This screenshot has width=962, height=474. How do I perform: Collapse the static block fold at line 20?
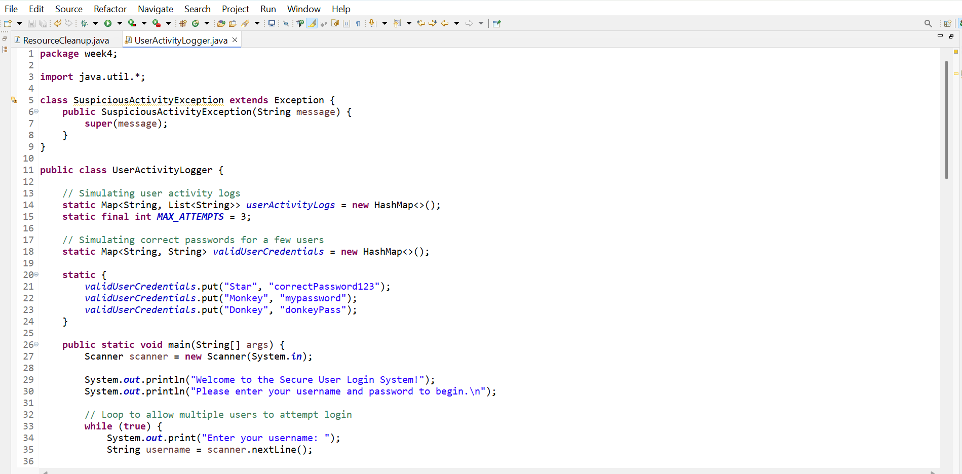(36, 274)
